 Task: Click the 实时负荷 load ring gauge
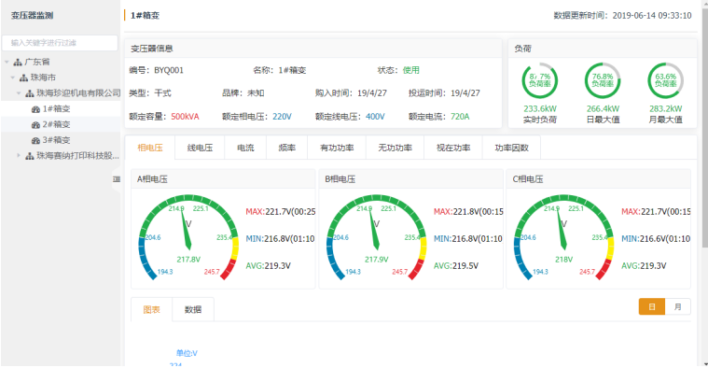point(540,80)
